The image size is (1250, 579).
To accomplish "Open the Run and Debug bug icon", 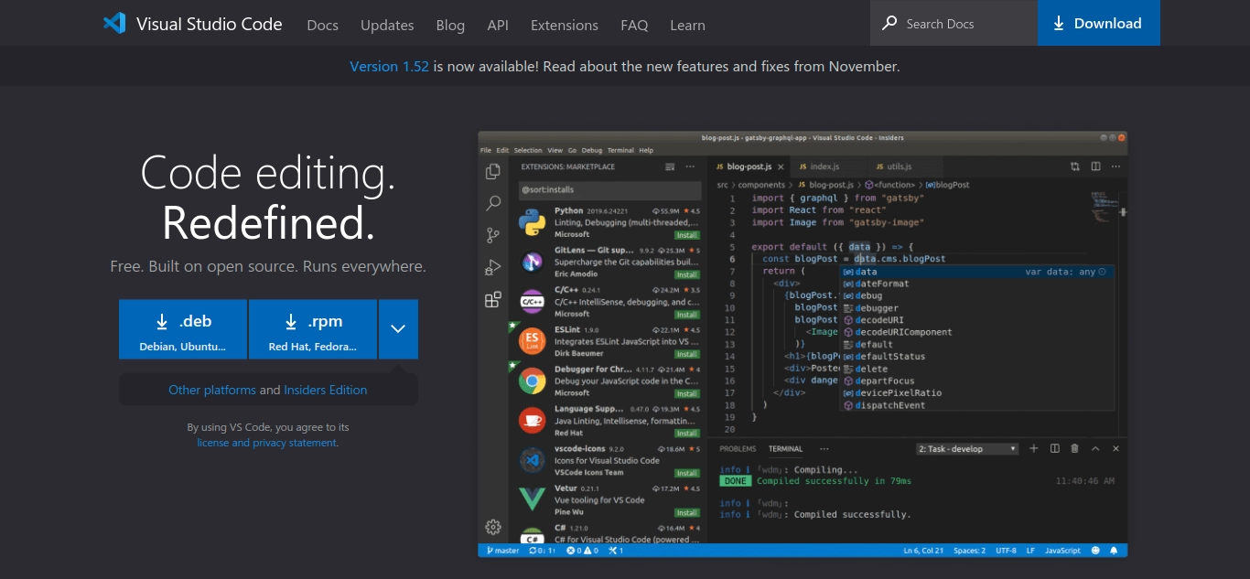I will [493, 267].
